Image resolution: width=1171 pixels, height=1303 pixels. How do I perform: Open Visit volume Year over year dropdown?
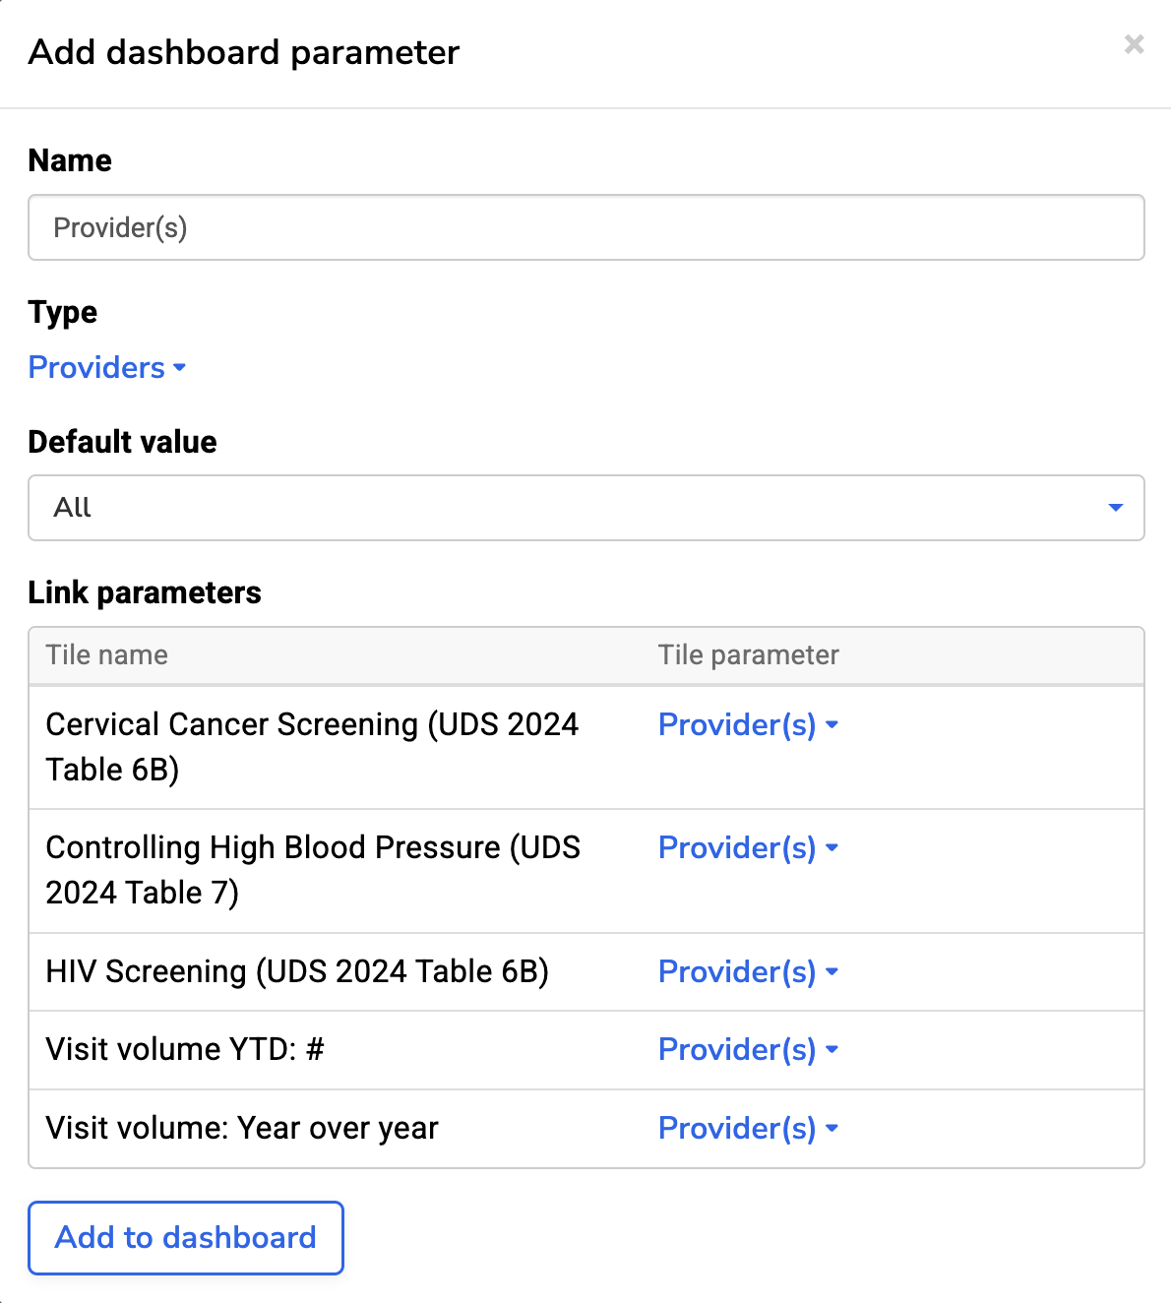748,1129
